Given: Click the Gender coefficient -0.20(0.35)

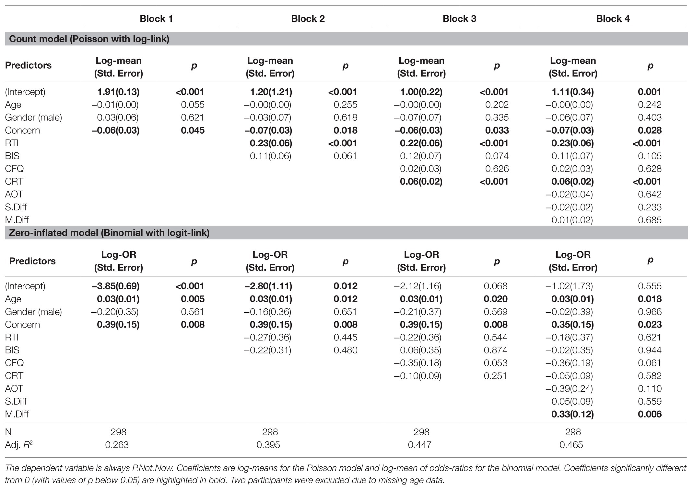Looking at the screenshot, I should [115, 312].
